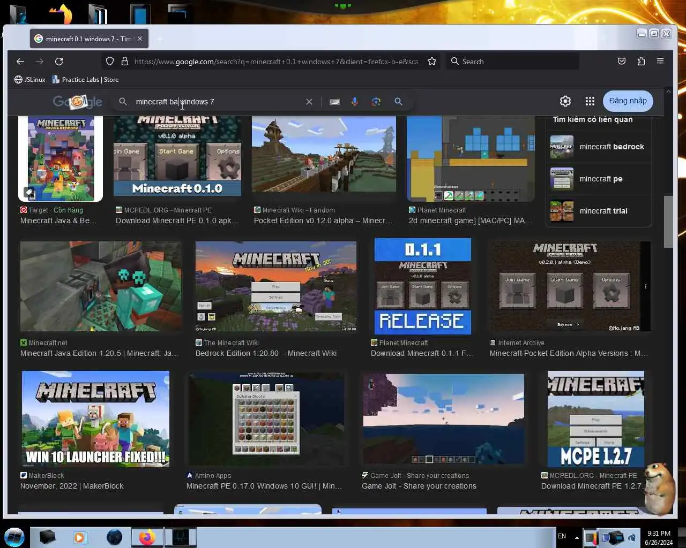Open Internet Archive Pocket Edition Alpha image
This screenshot has height=548, width=686.
569,286
